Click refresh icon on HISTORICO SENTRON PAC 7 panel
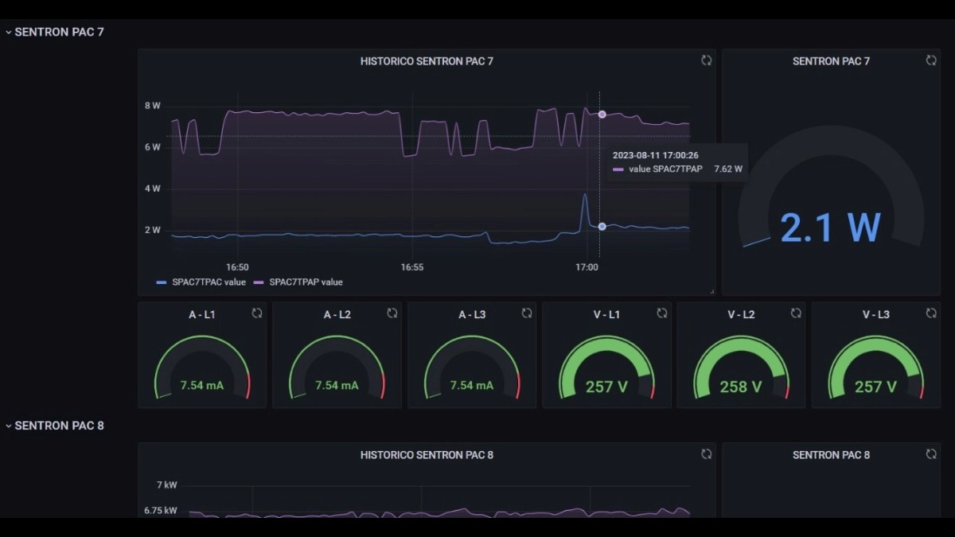955x537 pixels. coord(706,60)
